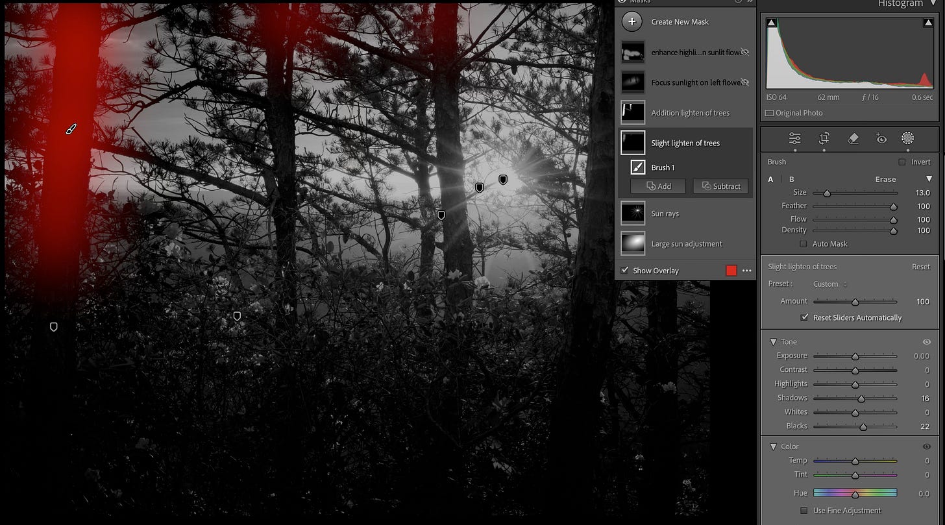Switch to brush A
This screenshot has width=945, height=525.
[x=771, y=179]
